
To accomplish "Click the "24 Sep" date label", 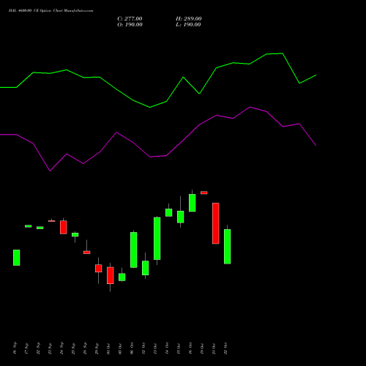I will tap(61, 348).
